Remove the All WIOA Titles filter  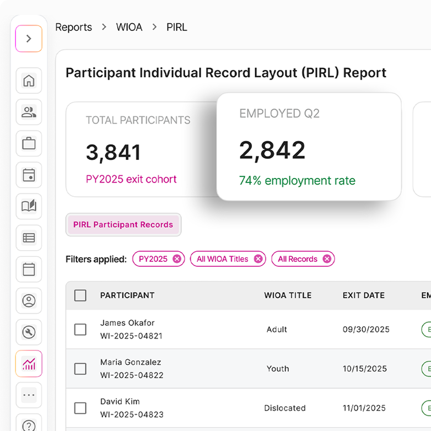point(258,259)
